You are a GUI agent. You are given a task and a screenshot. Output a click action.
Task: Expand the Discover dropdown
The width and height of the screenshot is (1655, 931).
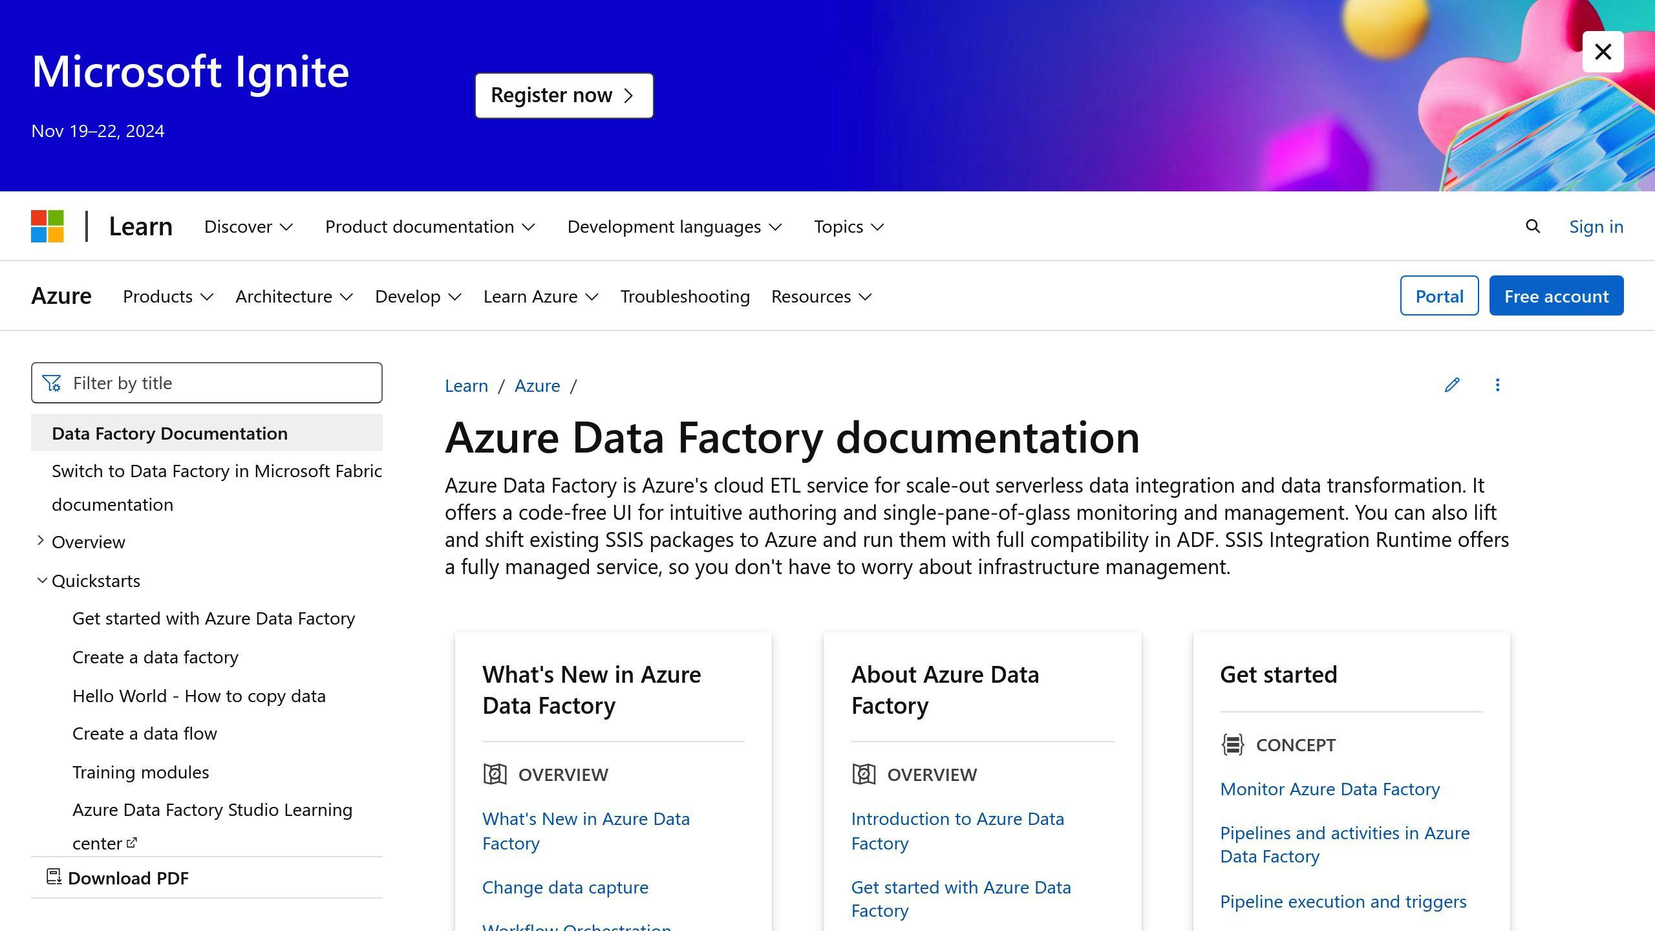248,226
